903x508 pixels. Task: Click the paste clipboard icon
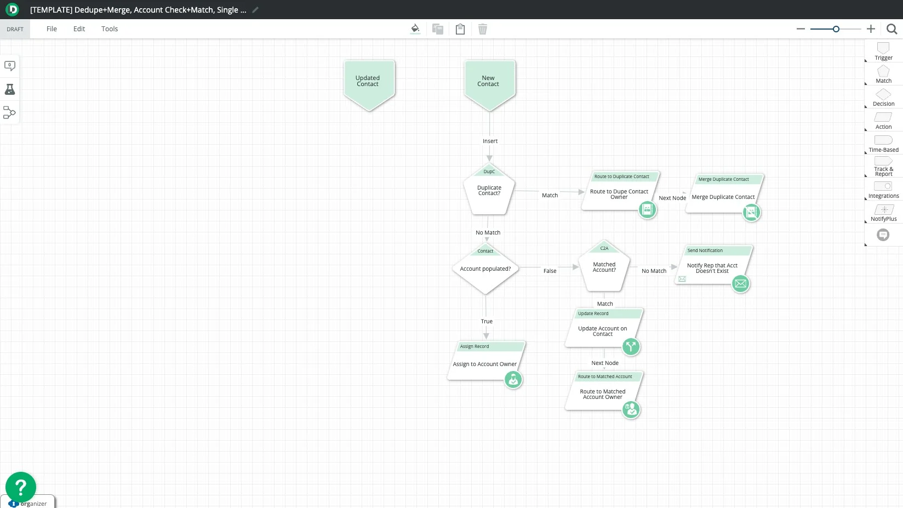click(x=460, y=29)
